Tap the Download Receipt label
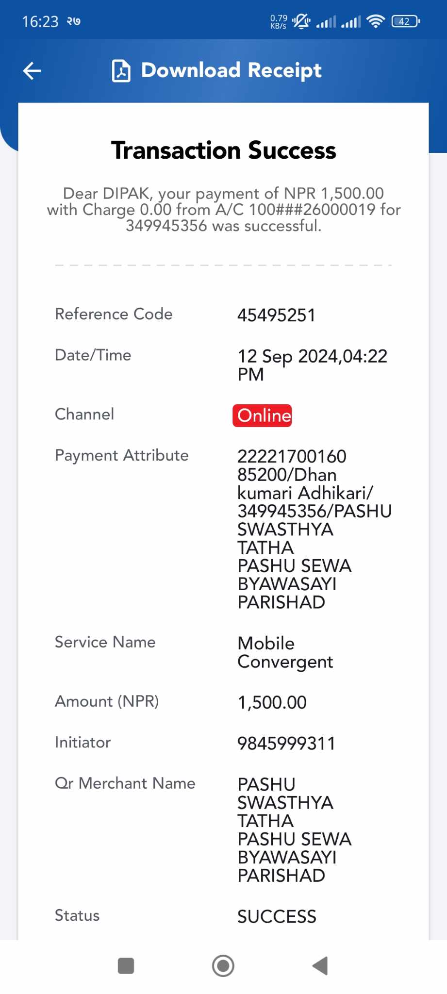 click(231, 70)
